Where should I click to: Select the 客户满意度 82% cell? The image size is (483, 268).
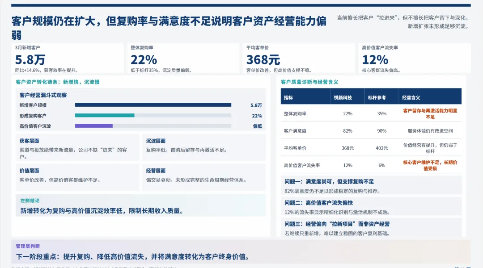click(347, 131)
